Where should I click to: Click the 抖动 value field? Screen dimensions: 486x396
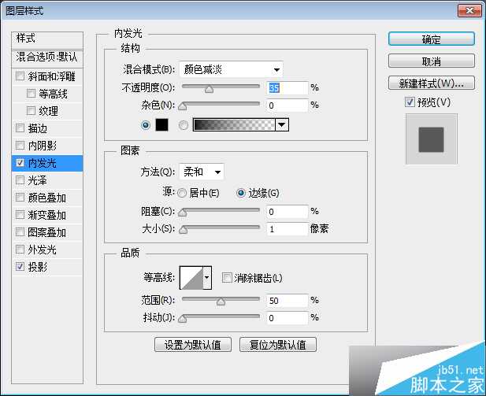coord(287,317)
